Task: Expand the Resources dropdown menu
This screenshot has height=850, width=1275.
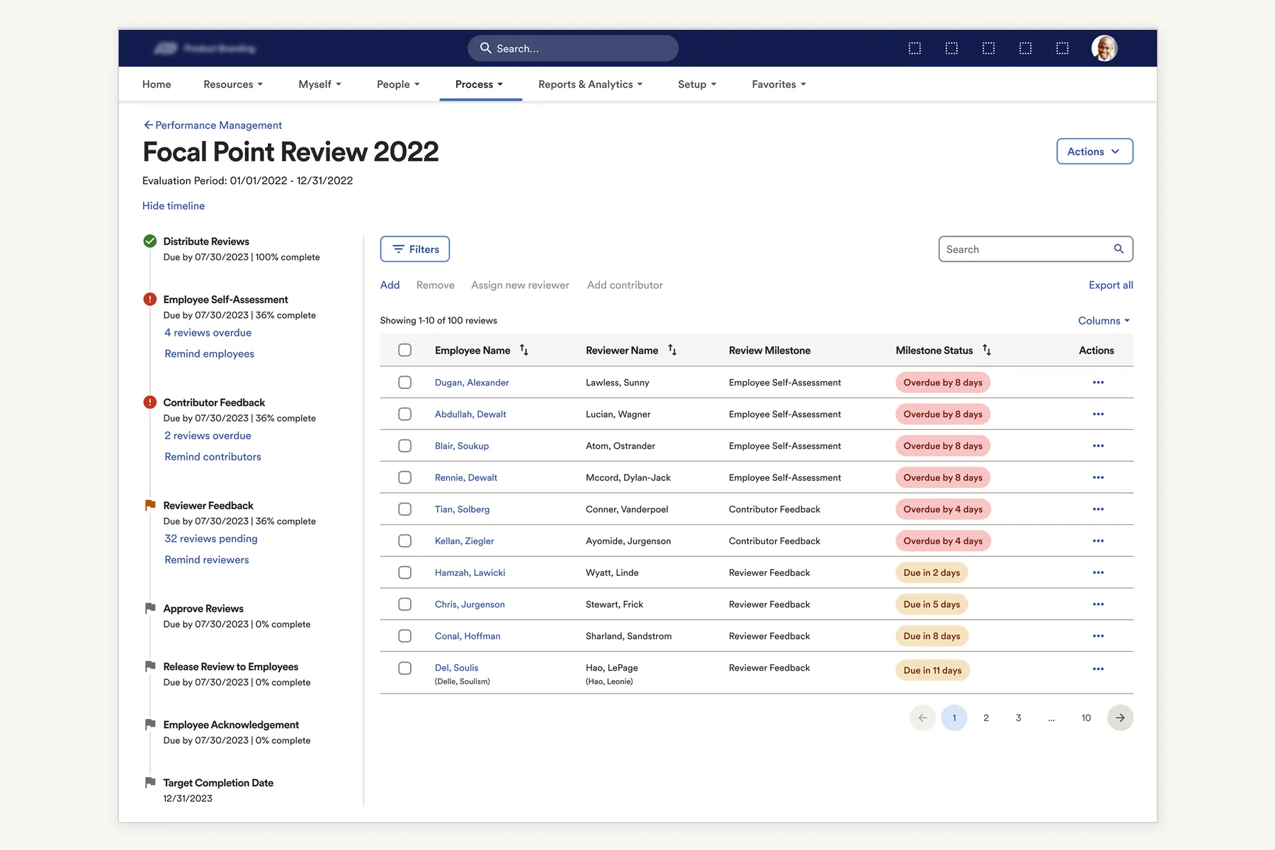Action: tap(233, 84)
